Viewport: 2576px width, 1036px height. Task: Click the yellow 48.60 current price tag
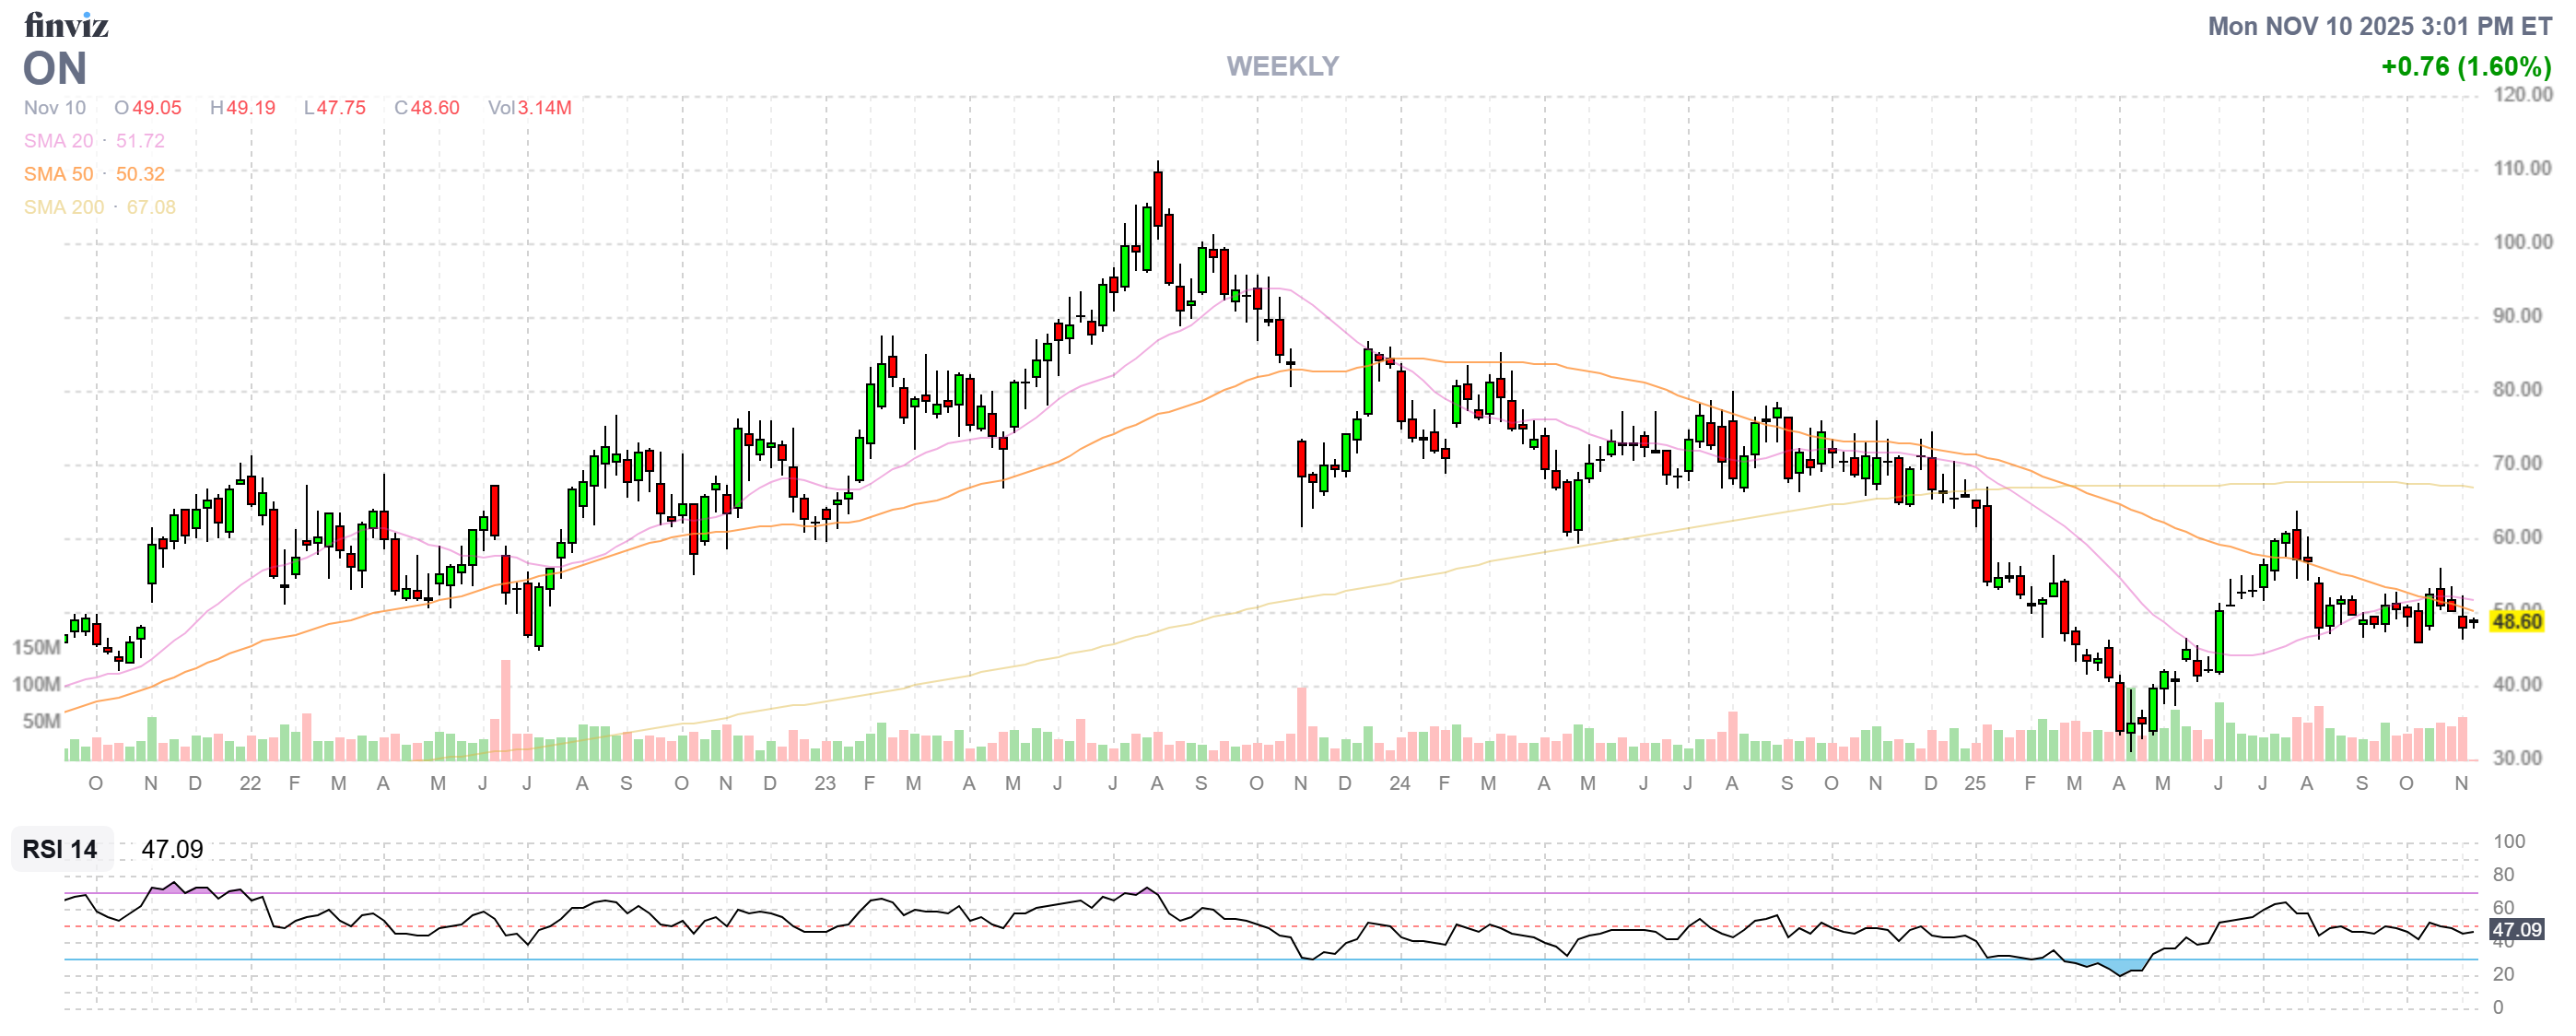point(2516,621)
